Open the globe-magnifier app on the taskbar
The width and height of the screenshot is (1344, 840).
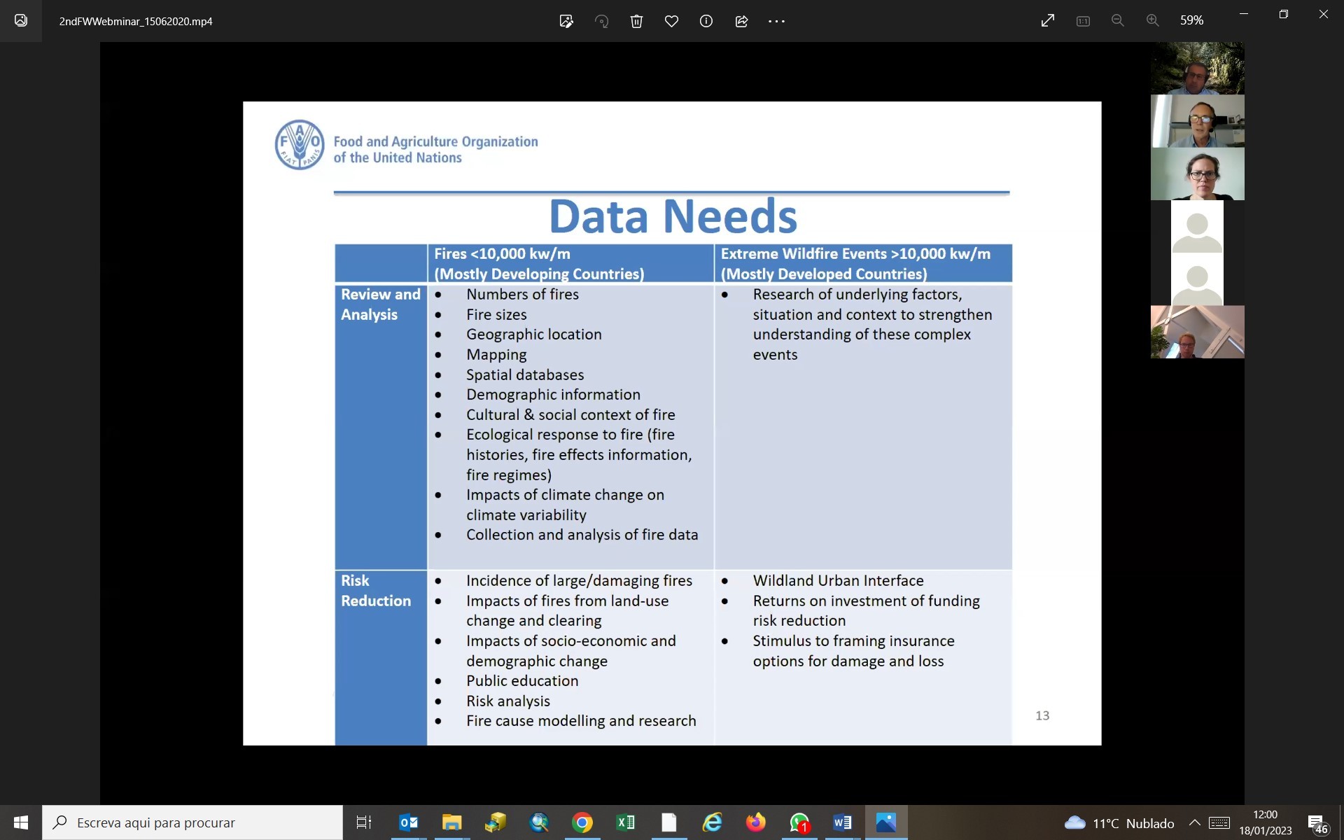[x=539, y=822]
